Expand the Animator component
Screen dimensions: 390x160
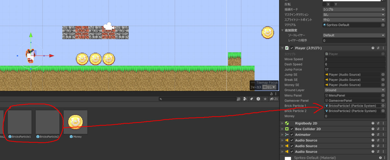coord(282,134)
